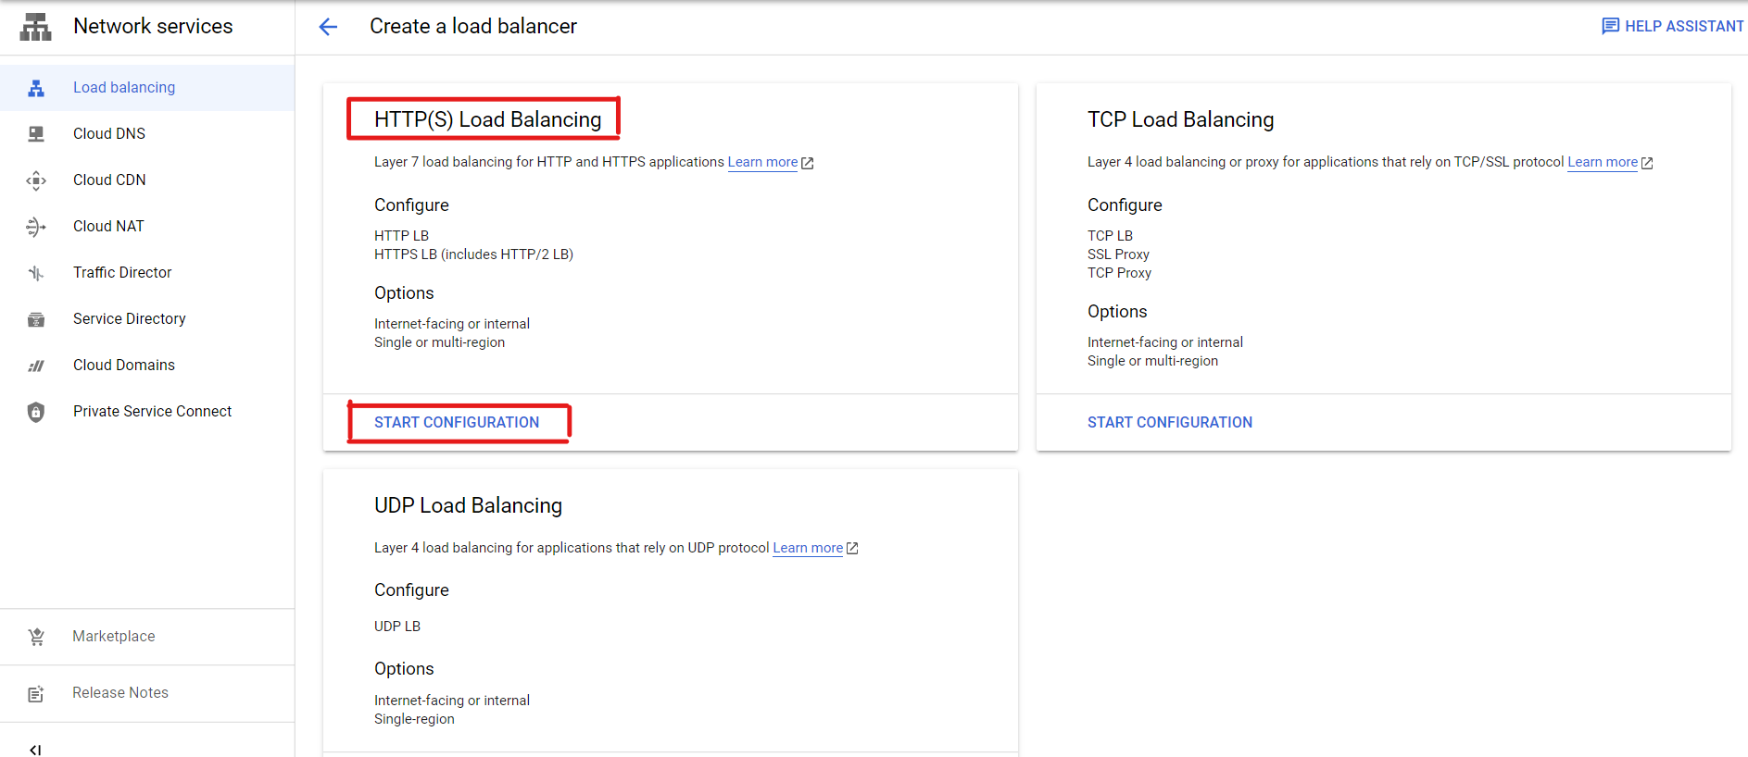Open Learn more link for TCP Load Balancing
Viewport: 1748px width, 757px height.
coord(1603,162)
